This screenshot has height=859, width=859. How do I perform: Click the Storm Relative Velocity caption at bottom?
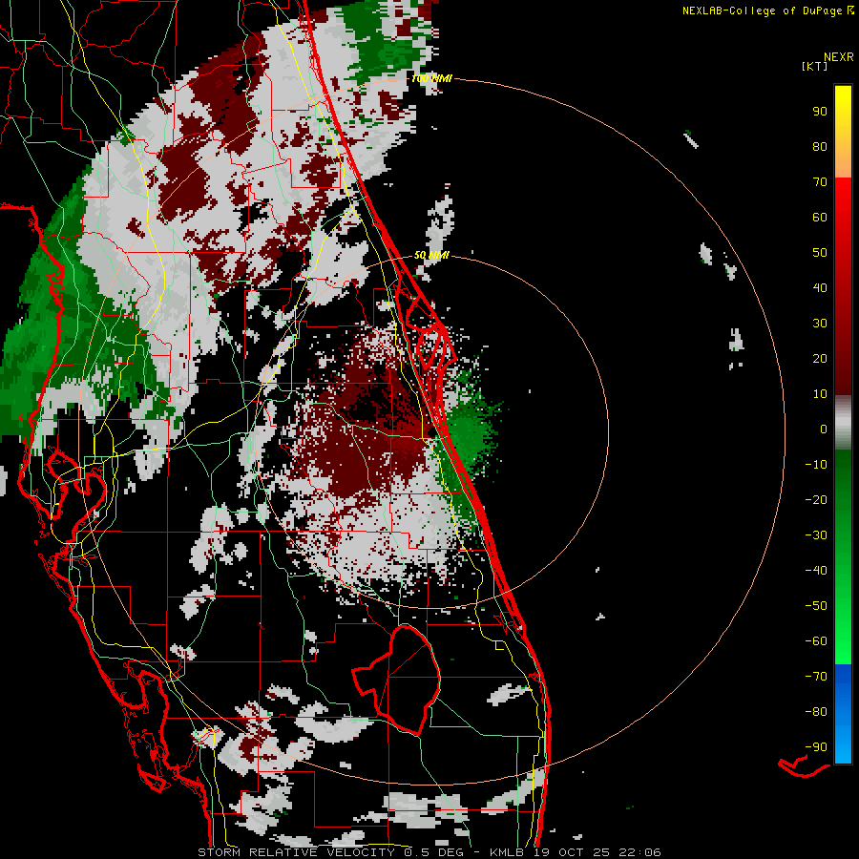click(429, 852)
